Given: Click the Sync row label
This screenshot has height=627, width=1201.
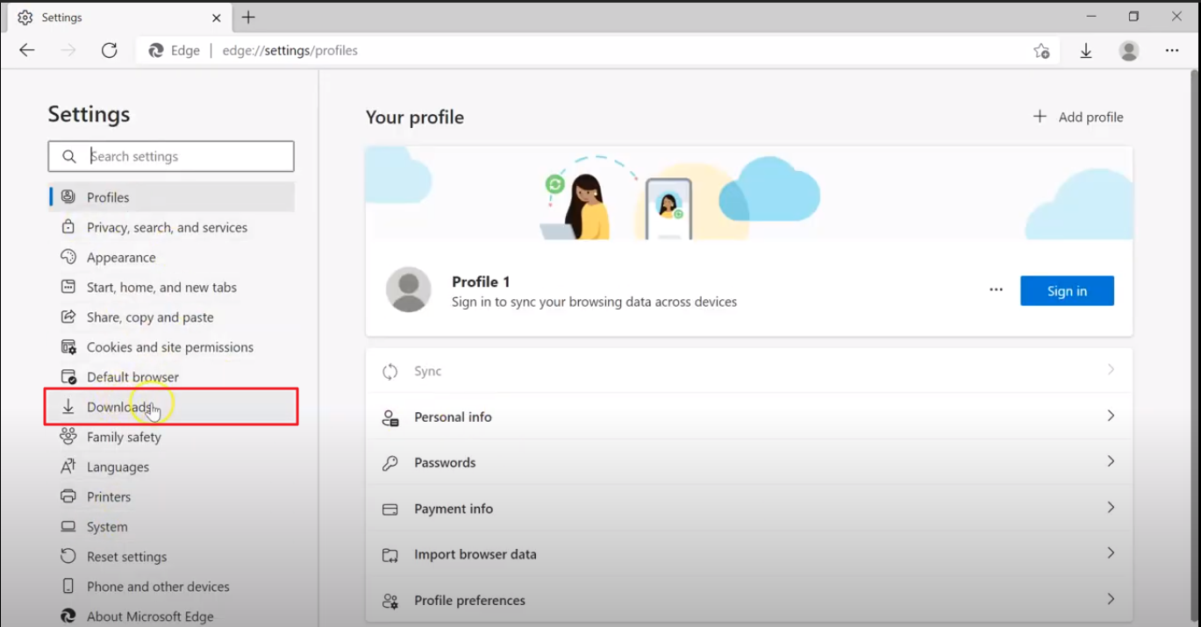Looking at the screenshot, I should 428,372.
